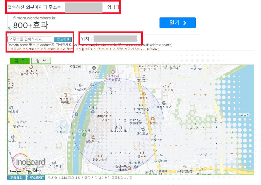Screen dimensions: 261x185
Task: Click the 수정사우나 map label
Action: coord(164,107)
